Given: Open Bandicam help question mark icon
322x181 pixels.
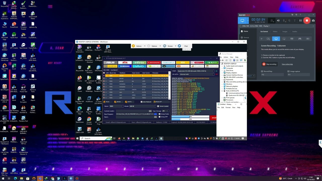Looking at the screenshot, I should point(301,15).
